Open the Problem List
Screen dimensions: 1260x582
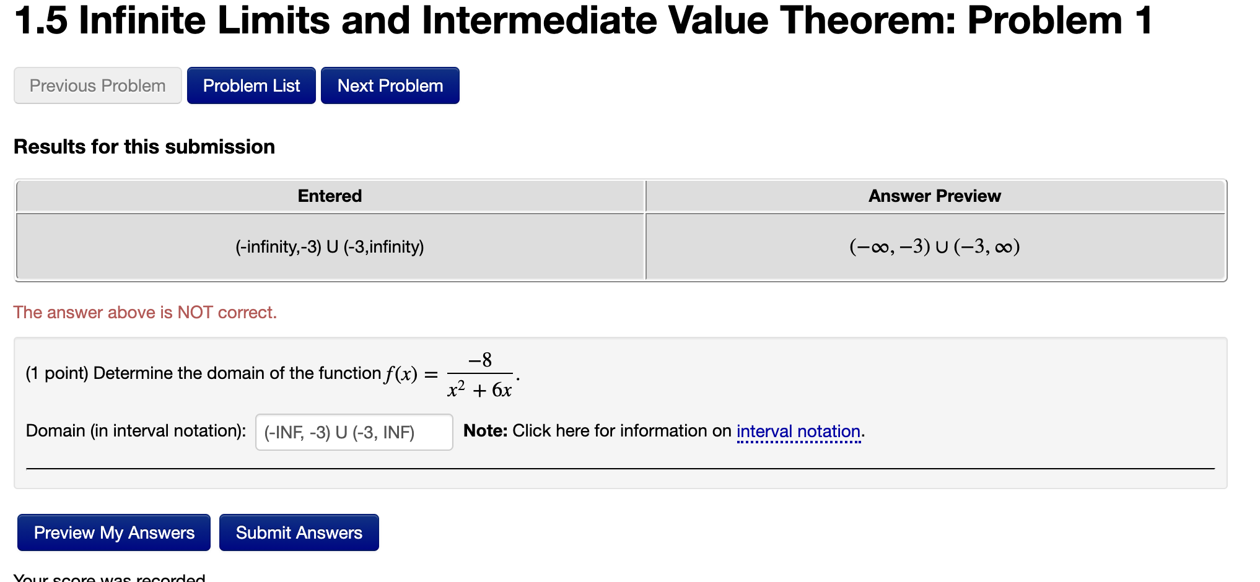(251, 85)
